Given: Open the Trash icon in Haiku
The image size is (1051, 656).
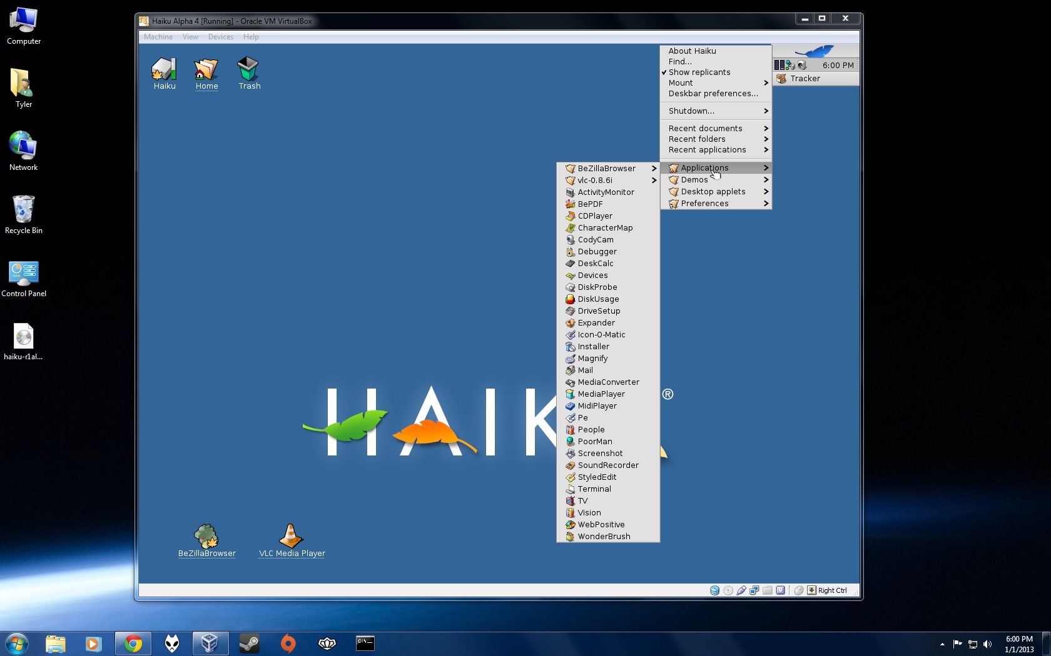Looking at the screenshot, I should pyautogui.click(x=248, y=70).
